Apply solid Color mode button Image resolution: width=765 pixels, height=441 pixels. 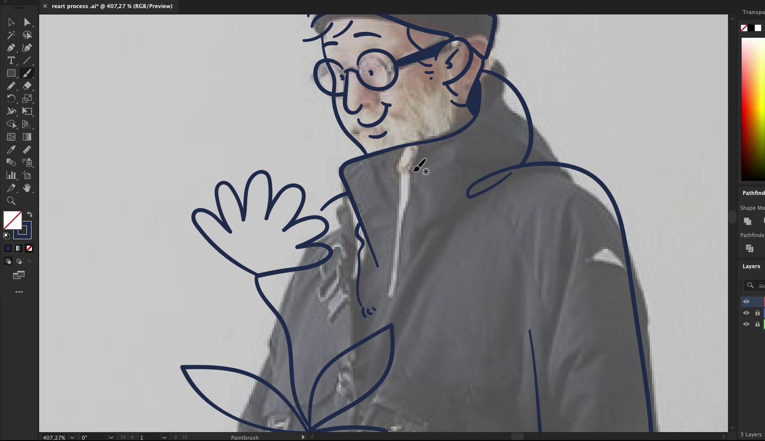pyautogui.click(x=8, y=248)
